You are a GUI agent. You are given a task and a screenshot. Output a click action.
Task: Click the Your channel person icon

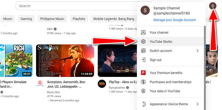(143, 33)
